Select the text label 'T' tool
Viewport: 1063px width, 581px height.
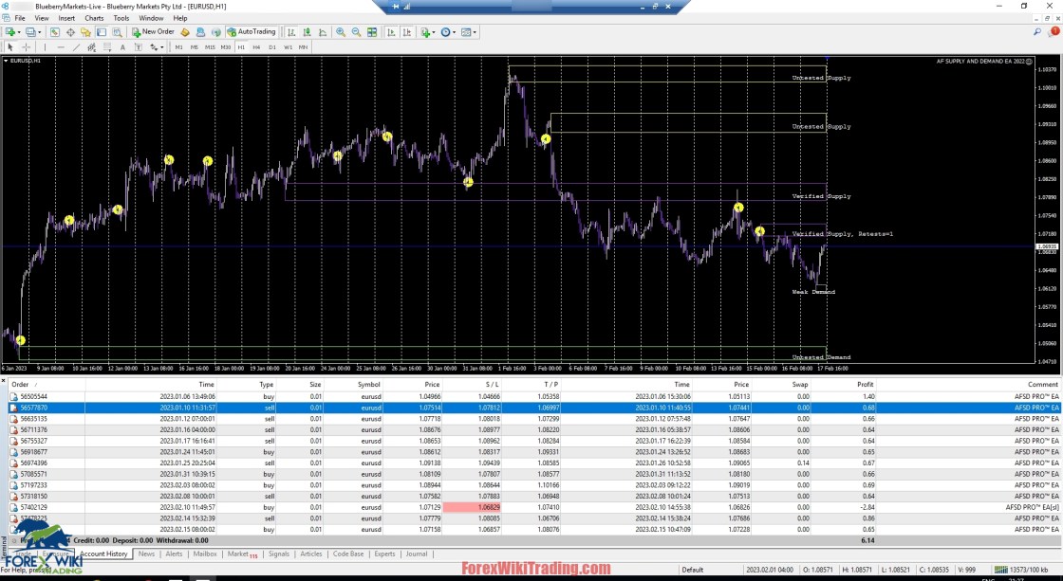tap(139, 47)
